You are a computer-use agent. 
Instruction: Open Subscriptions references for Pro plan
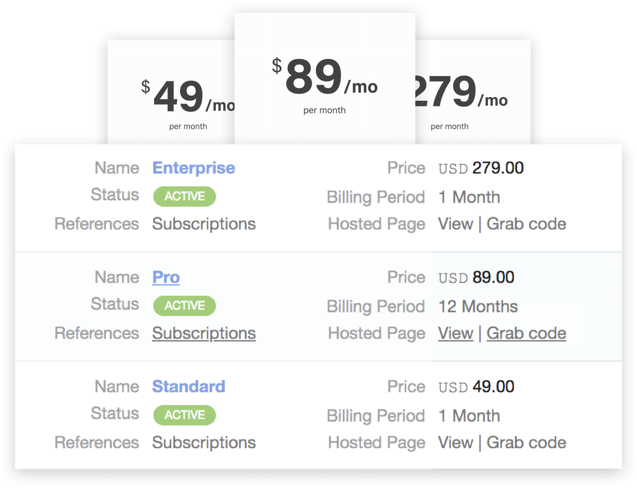pyautogui.click(x=204, y=333)
